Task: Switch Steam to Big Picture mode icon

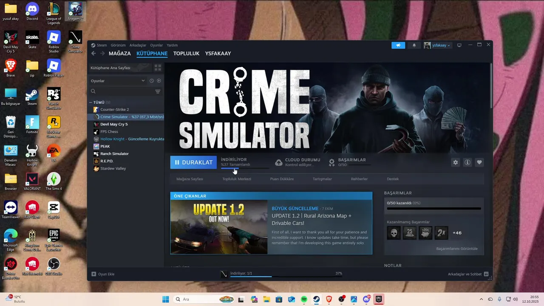Action: [459, 45]
